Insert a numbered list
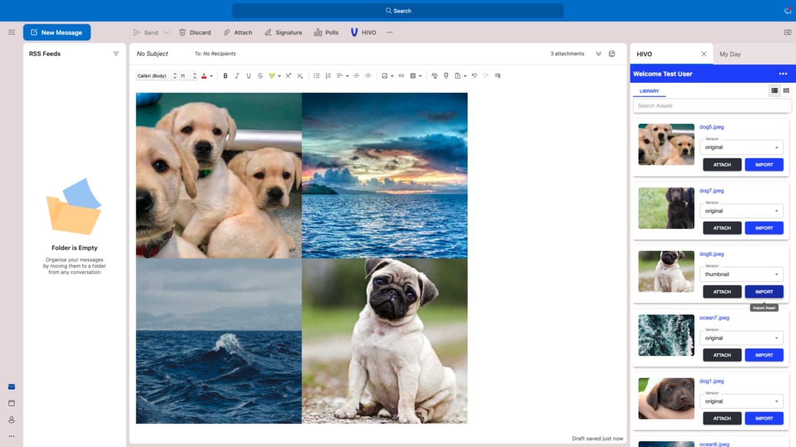This screenshot has width=796, height=447. [328, 76]
